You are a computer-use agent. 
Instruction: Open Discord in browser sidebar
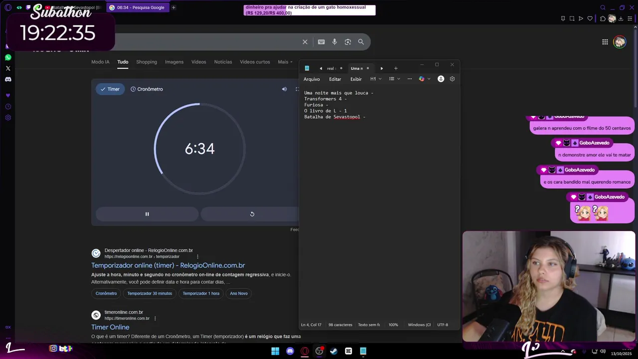pyautogui.click(x=8, y=79)
